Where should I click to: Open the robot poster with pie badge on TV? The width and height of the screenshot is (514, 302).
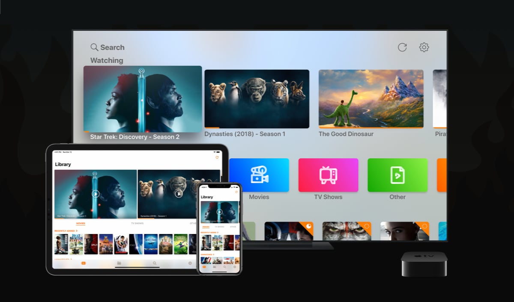[x=289, y=231]
